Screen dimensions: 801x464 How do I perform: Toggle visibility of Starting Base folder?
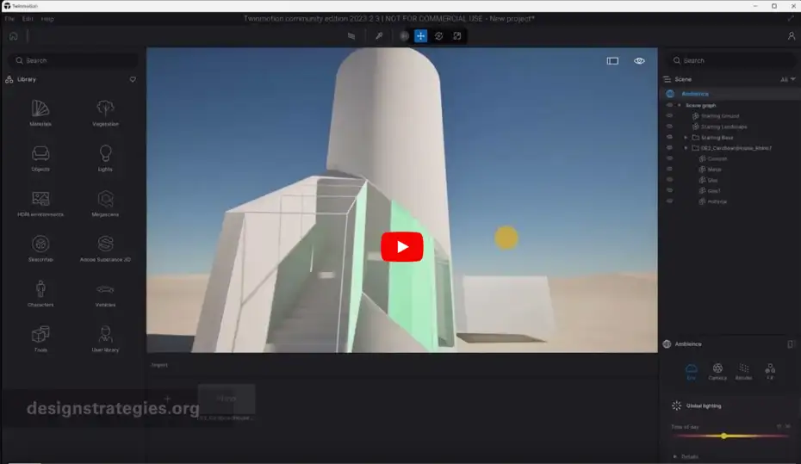[x=669, y=138]
